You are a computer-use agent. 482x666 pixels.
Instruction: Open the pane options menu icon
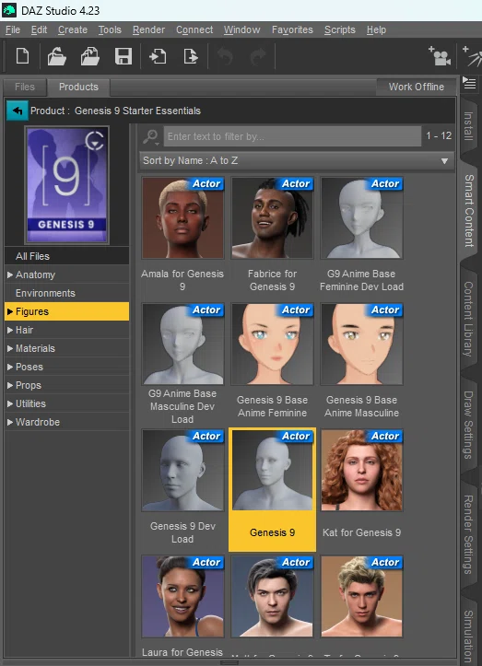(x=469, y=83)
